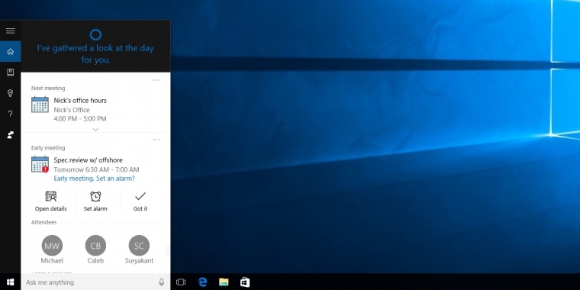Open more options for Next meeting card
Screen dimensions: 580x290
click(156, 80)
